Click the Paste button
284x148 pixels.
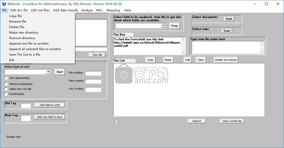click(168, 60)
